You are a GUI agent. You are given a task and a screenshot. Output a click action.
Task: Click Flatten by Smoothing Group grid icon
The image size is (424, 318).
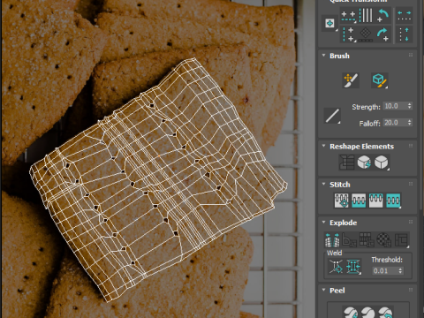[367, 239]
